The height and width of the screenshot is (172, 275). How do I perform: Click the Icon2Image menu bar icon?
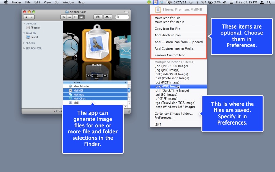(156, 2)
